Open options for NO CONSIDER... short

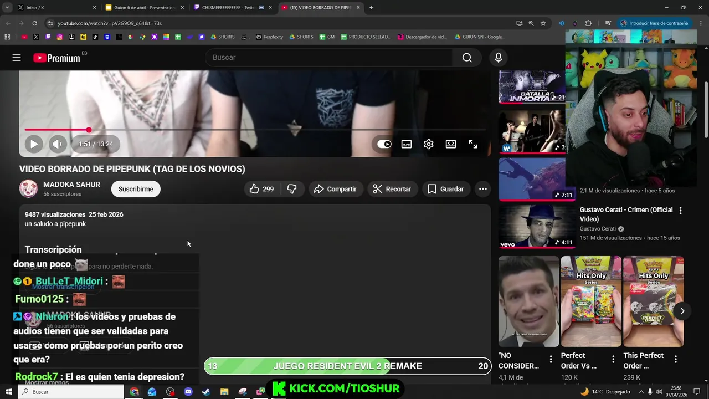(x=551, y=360)
